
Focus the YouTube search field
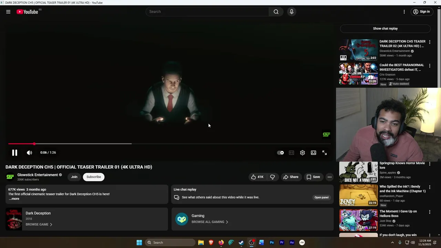coord(207,12)
